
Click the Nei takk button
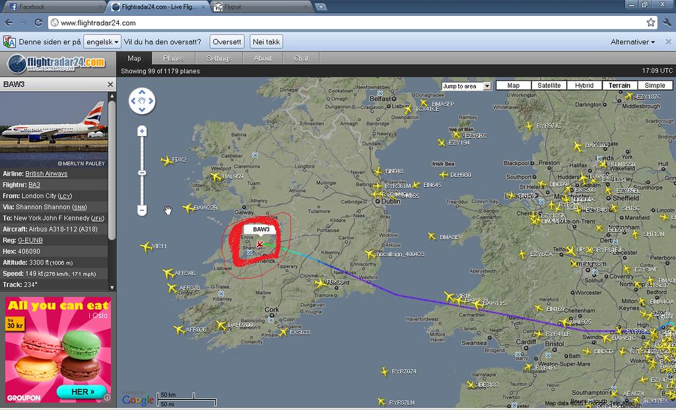pyautogui.click(x=266, y=42)
